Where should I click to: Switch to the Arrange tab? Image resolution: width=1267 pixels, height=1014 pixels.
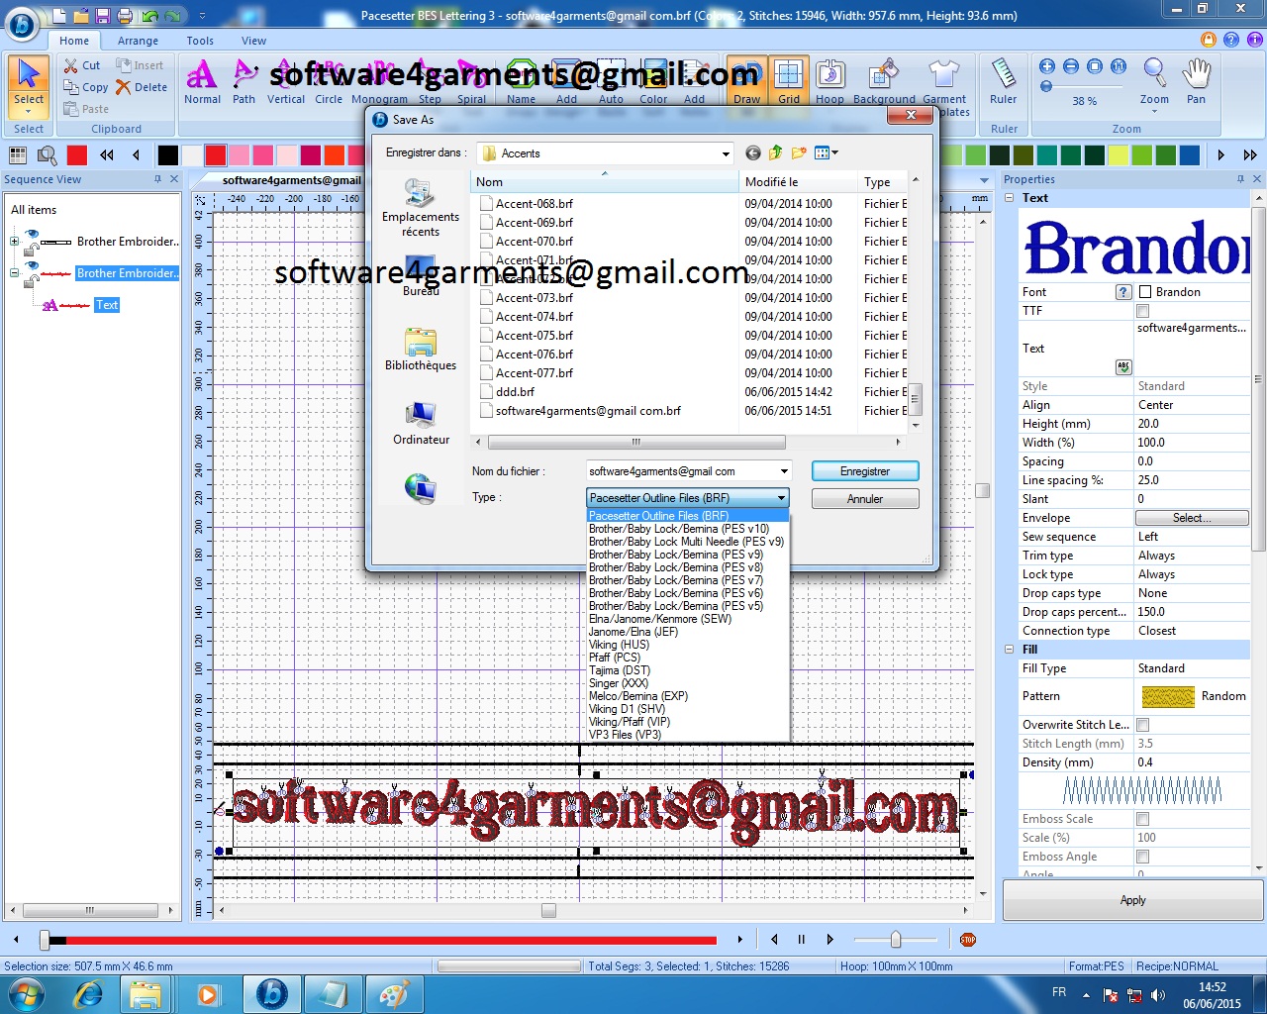pos(138,41)
